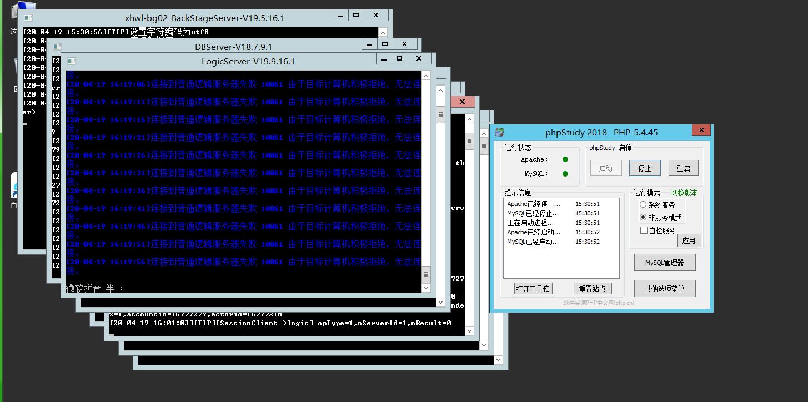
Task: Click the phpStudy title bar app icon
Action: click(x=500, y=132)
